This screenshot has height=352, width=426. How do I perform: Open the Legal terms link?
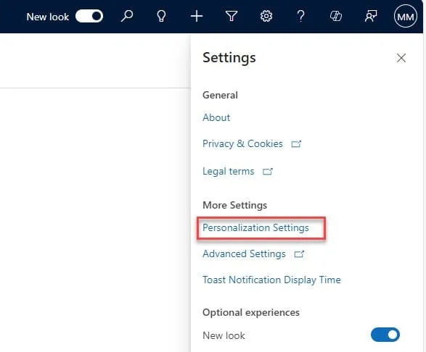(x=229, y=172)
